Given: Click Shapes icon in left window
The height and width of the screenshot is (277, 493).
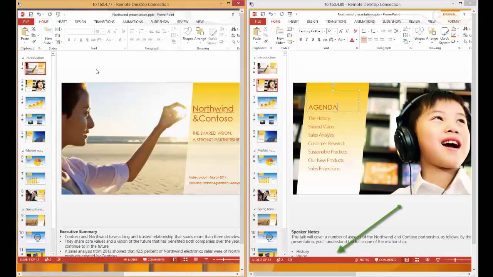Looking at the screenshot, I should [188, 32].
